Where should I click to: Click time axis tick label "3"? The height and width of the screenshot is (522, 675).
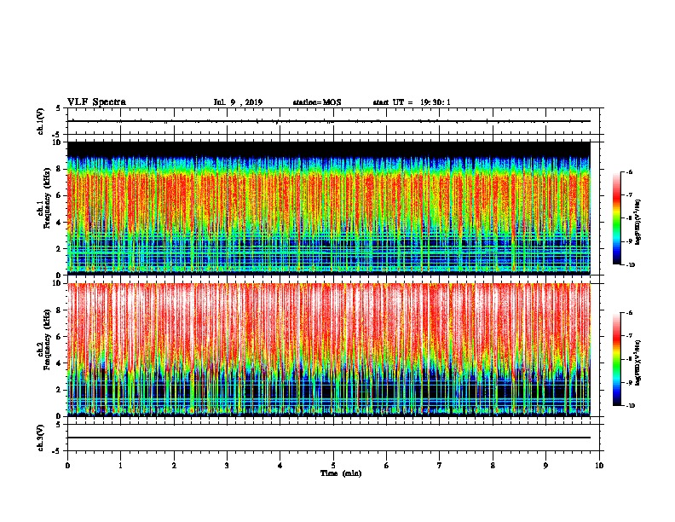227,465
